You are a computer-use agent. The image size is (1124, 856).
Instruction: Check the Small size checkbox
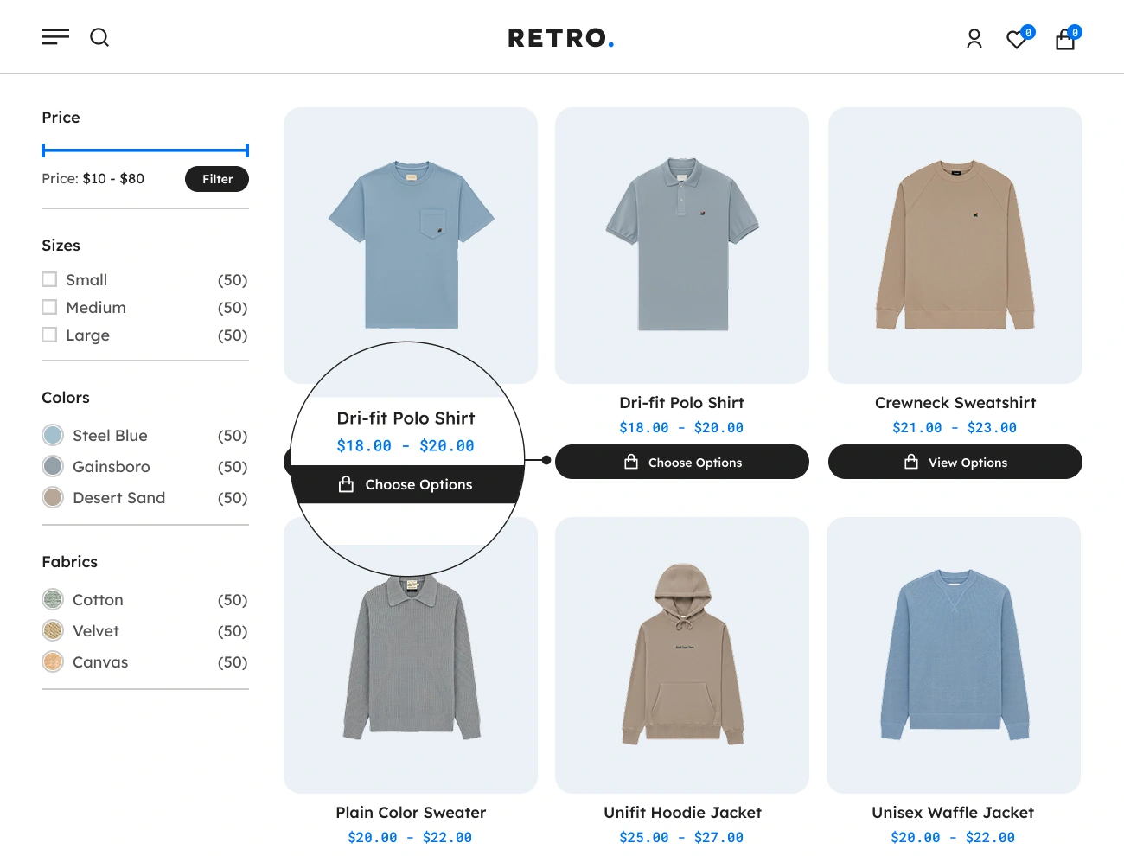click(x=49, y=279)
